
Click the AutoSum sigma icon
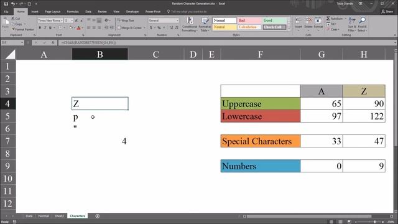pyautogui.click(x=328, y=19)
